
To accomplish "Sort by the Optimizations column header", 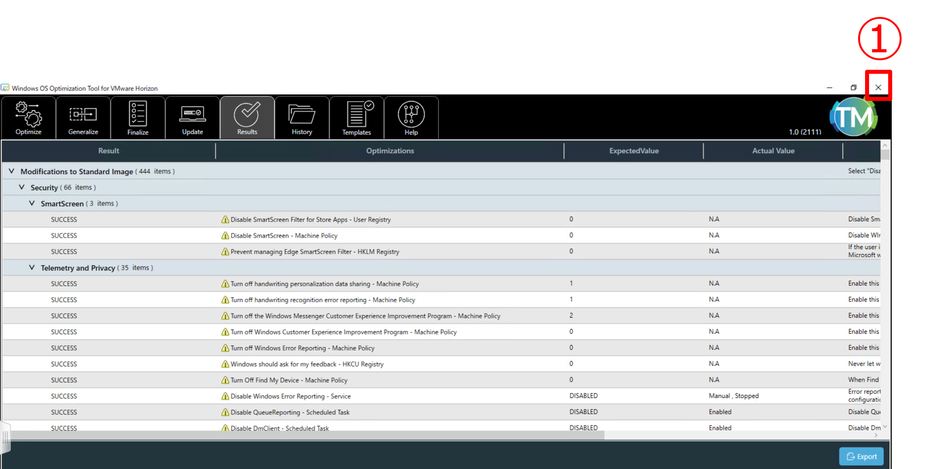I will pyautogui.click(x=390, y=151).
